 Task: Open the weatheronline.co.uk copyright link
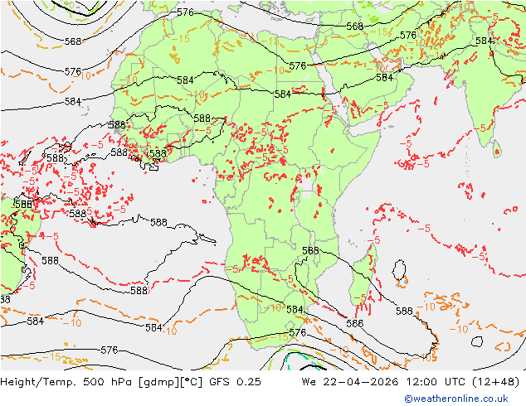tap(456, 399)
